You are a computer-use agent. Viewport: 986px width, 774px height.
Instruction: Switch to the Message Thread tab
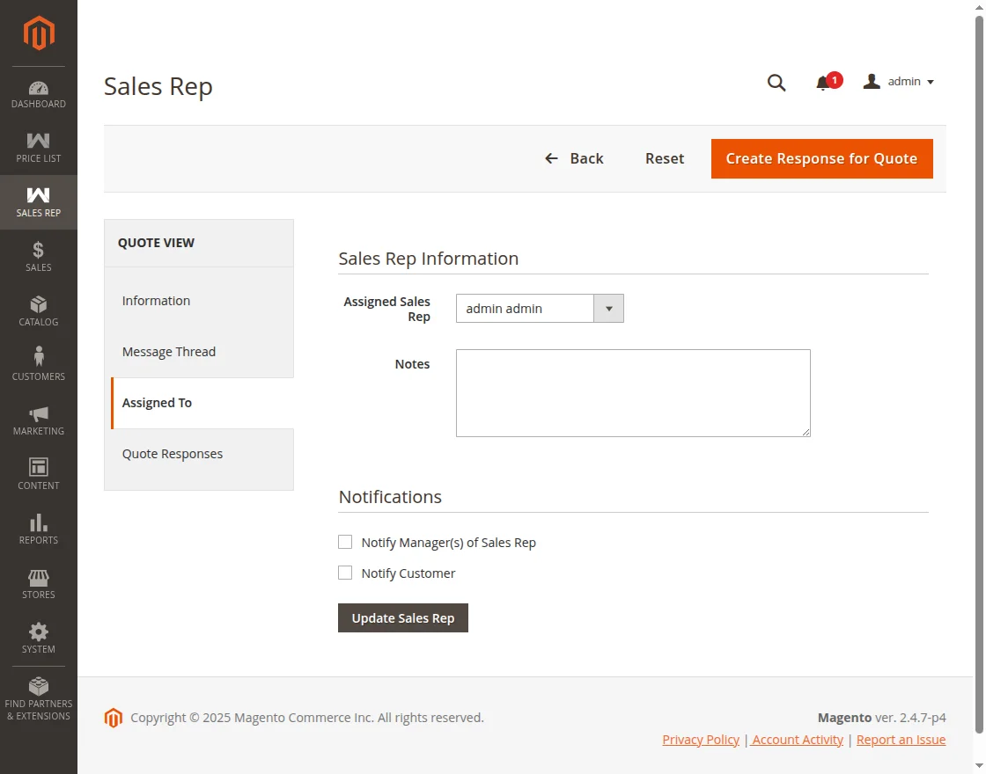(169, 352)
